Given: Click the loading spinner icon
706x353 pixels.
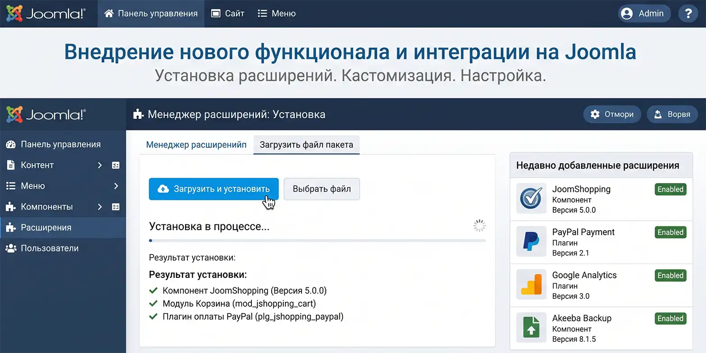Looking at the screenshot, I should [x=479, y=226].
